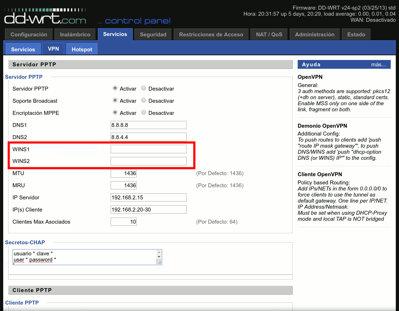Screen dimensions: 399x311
Task: Open the Estado tab
Action: pos(356,34)
